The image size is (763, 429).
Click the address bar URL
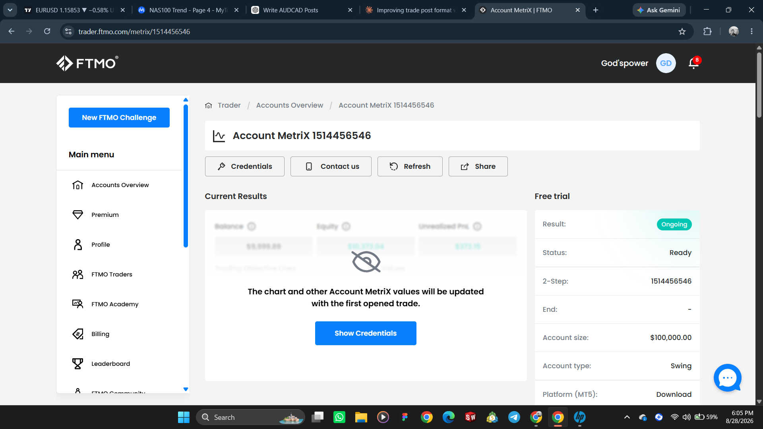coord(134,31)
